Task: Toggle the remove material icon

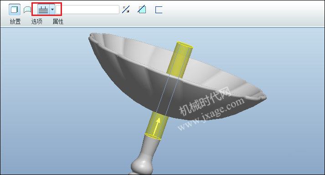Action: point(142,10)
